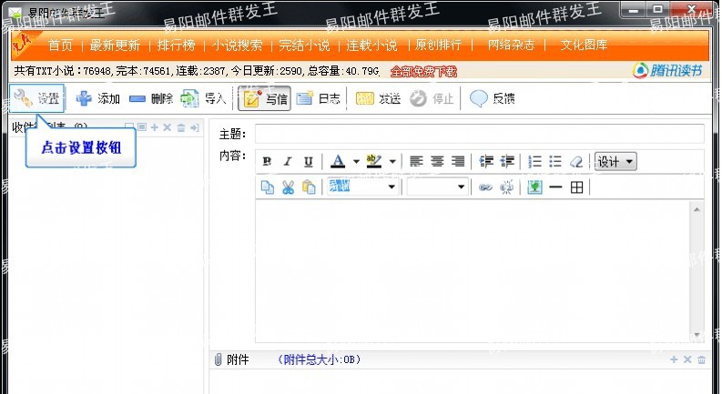Click the 发送 send button
722x394 pixels.
[378, 98]
